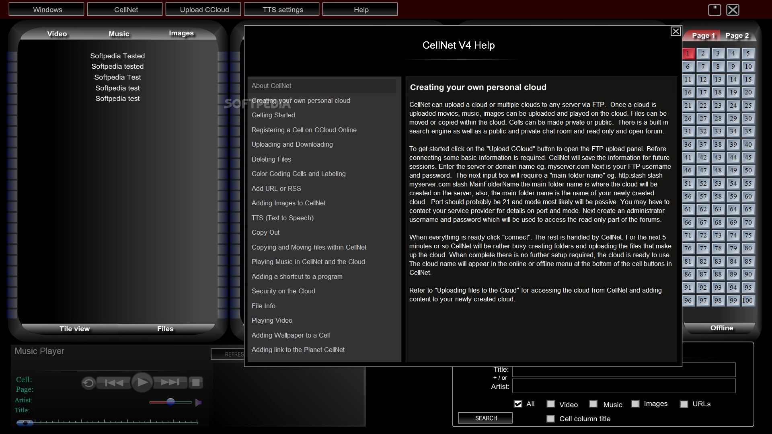The width and height of the screenshot is (772, 434).
Task: Select cell number 86
Action: [688, 274]
